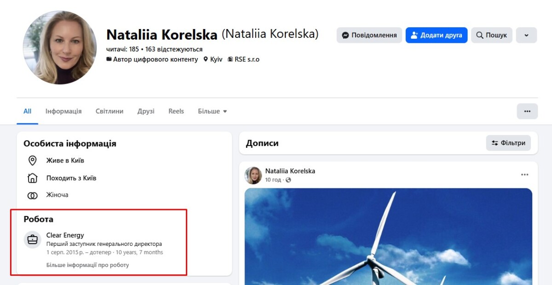Open the three-dot menu in tab bar
The image size is (552, 285).
[x=527, y=111]
